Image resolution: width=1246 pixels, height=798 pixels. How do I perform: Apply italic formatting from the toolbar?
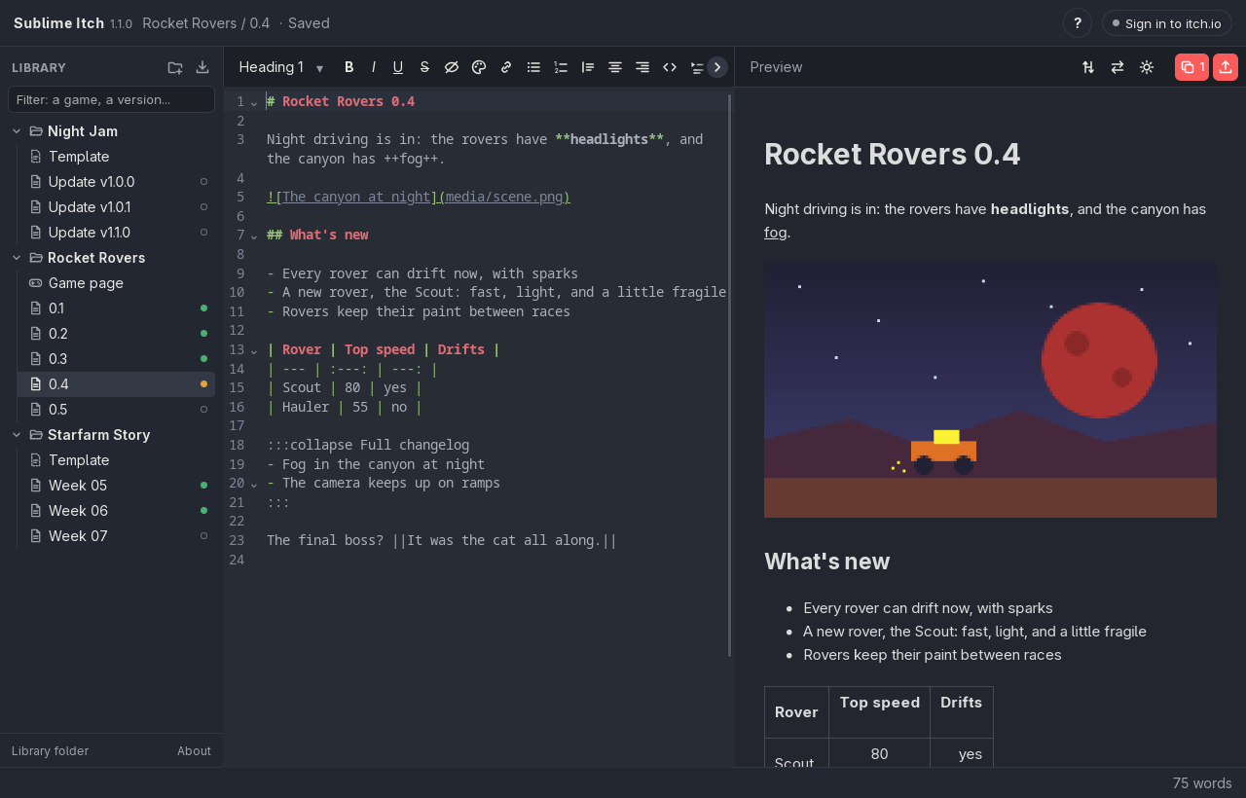[374, 67]
